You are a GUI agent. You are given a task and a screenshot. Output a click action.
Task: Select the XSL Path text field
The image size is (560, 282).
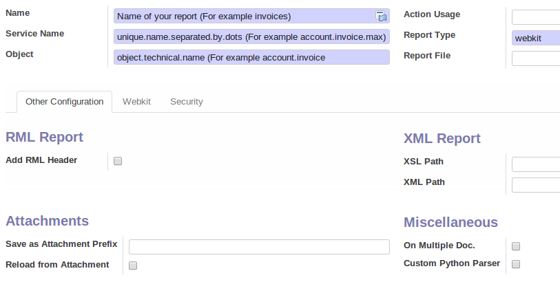(536, 164)
